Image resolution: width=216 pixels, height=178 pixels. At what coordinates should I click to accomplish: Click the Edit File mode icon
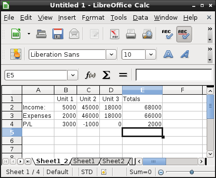(x=94, y=34)
